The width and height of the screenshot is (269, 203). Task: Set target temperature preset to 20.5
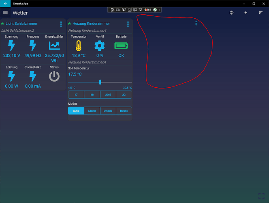[108, 95]
